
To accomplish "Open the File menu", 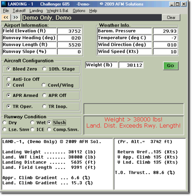I will (6, 11).
